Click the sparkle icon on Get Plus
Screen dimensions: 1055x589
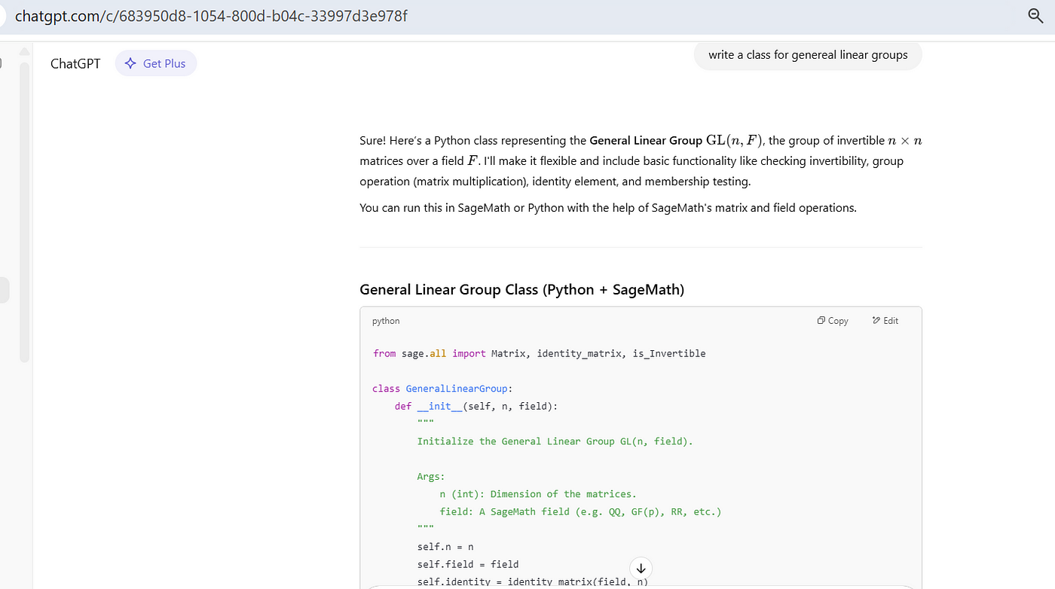click(130, 64)
